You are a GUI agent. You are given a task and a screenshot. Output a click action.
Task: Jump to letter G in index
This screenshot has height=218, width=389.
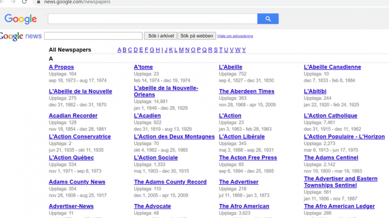152,49
